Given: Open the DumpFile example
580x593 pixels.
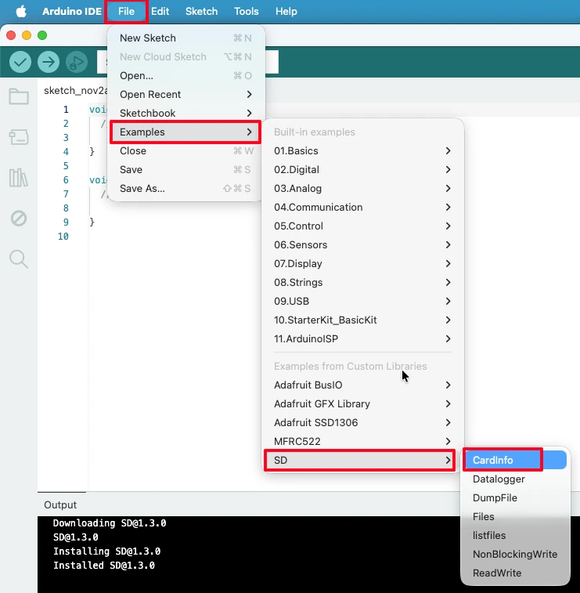Looking at the screenshot, I should click(x=515, y=497).
